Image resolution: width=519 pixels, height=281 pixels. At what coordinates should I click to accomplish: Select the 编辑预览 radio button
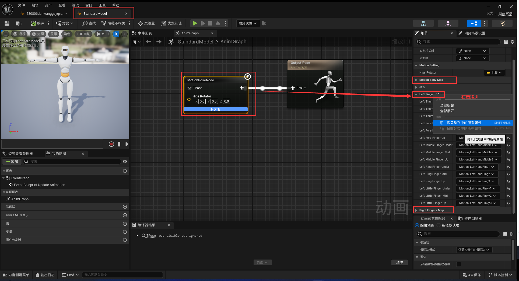417,225
